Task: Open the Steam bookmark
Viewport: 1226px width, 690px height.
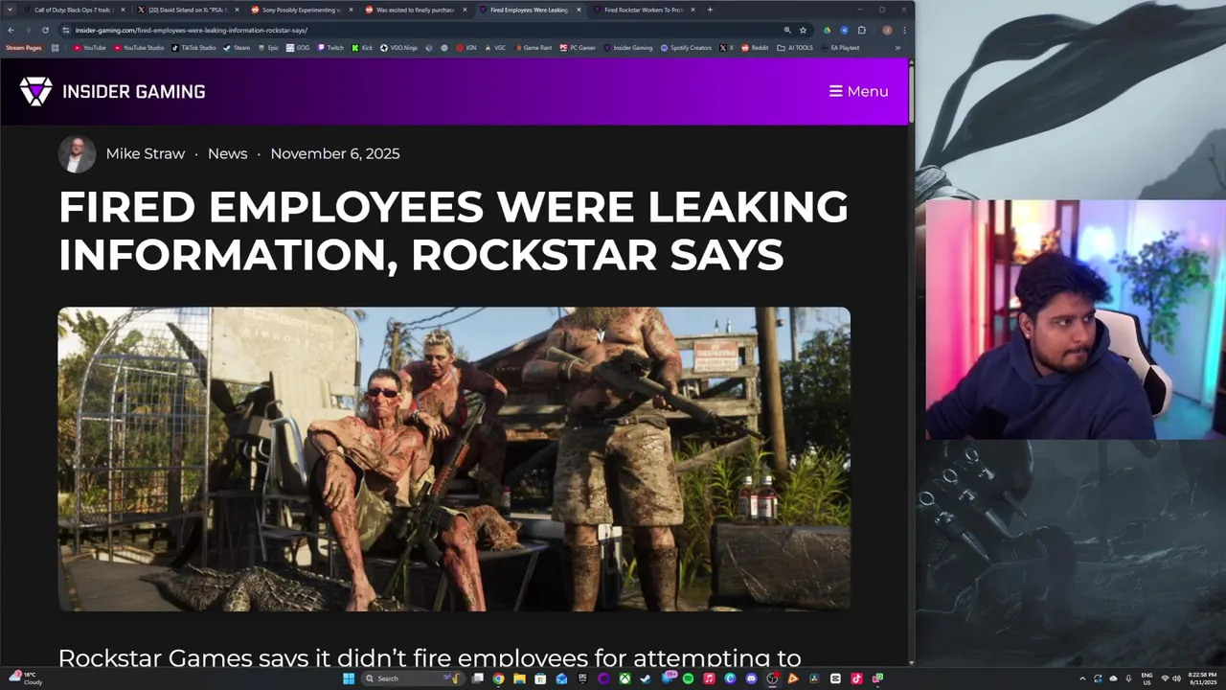Action: [x=237, y=47]
